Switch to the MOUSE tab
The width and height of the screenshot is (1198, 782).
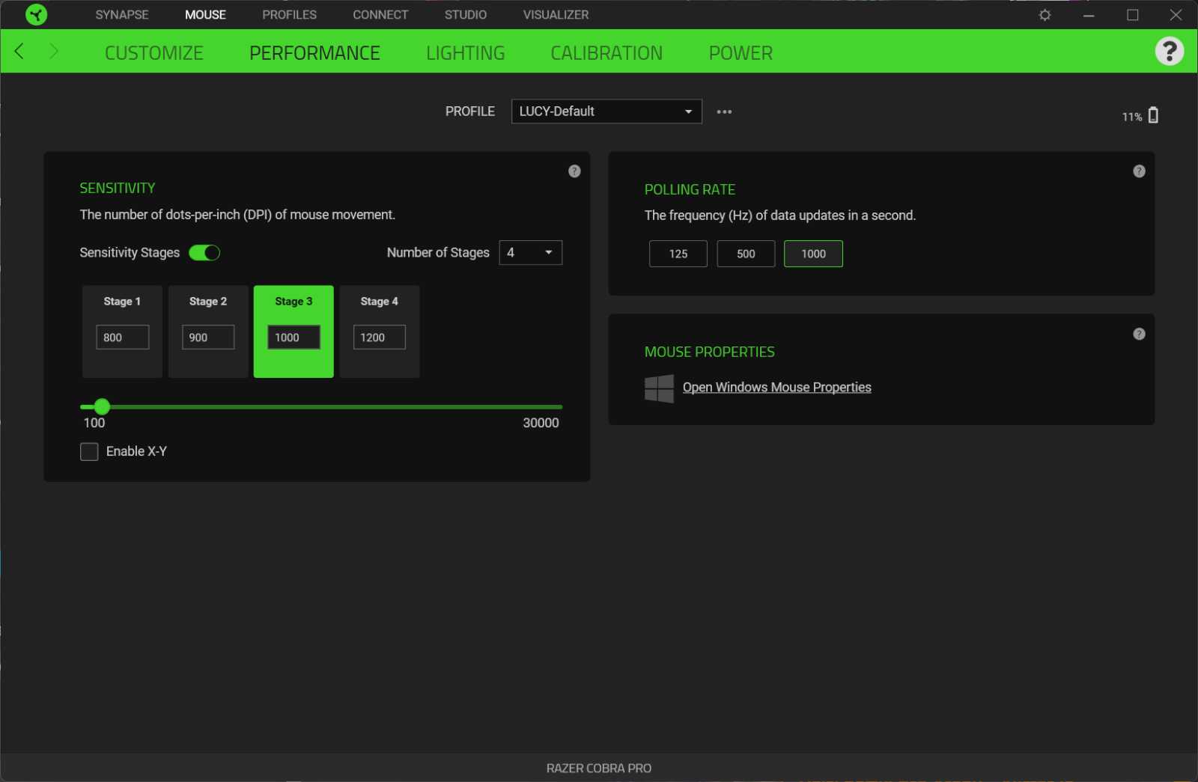click(x=205, y=14)
